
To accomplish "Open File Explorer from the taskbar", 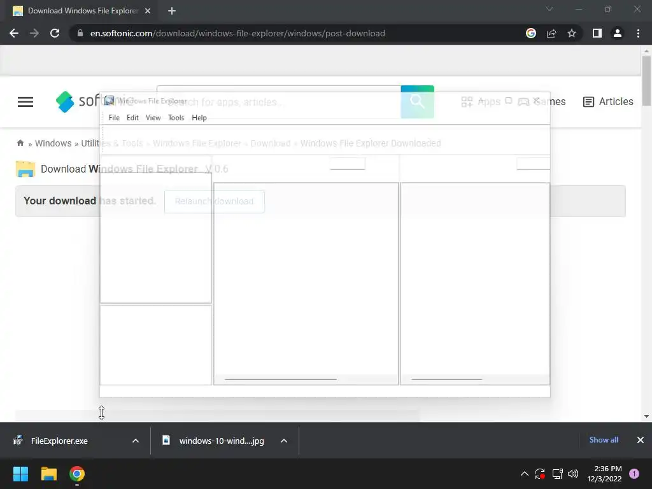I will [48, 474].
